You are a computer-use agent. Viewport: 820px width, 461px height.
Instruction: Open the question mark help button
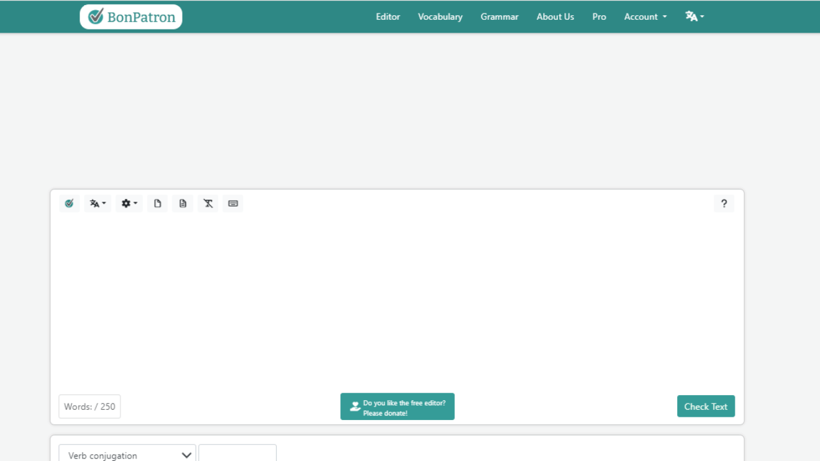[x=724, y=204]
